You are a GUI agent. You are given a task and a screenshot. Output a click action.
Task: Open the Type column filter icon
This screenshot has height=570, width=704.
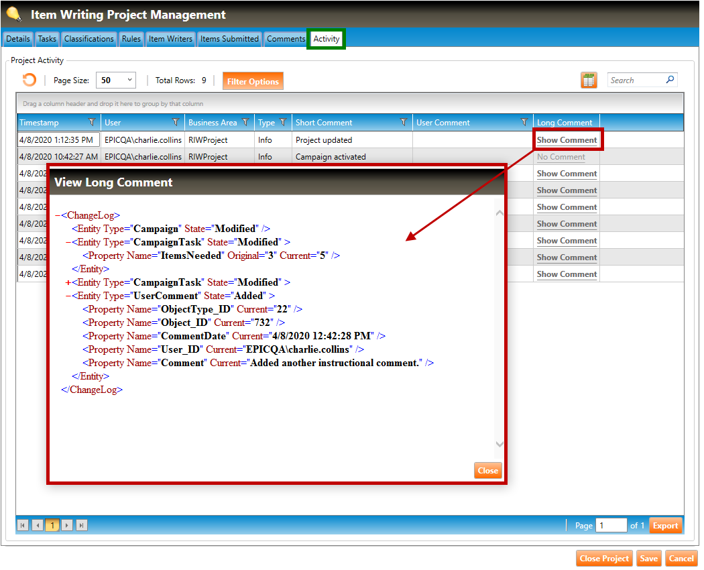click(x=283, y=123)
